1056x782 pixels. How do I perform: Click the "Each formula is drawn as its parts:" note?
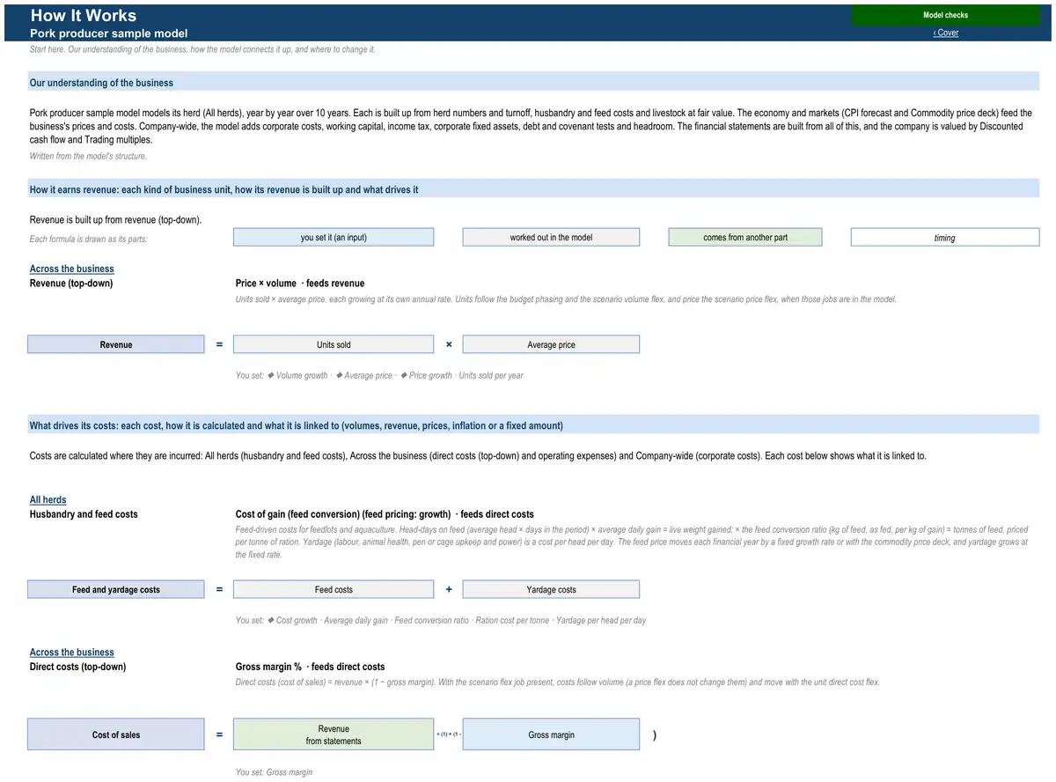click(88, 240)
